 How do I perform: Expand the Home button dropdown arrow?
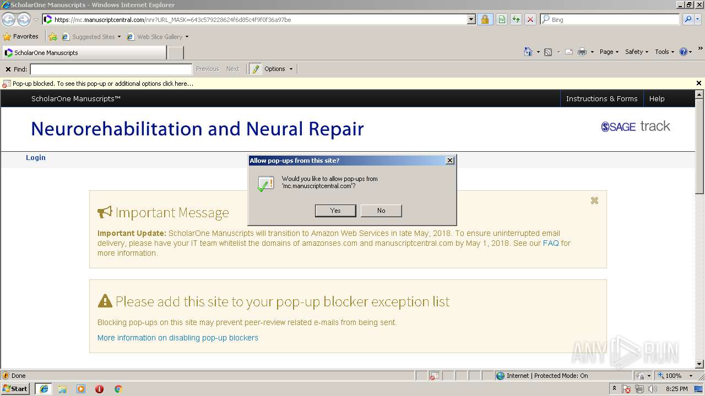coord(538,52)
